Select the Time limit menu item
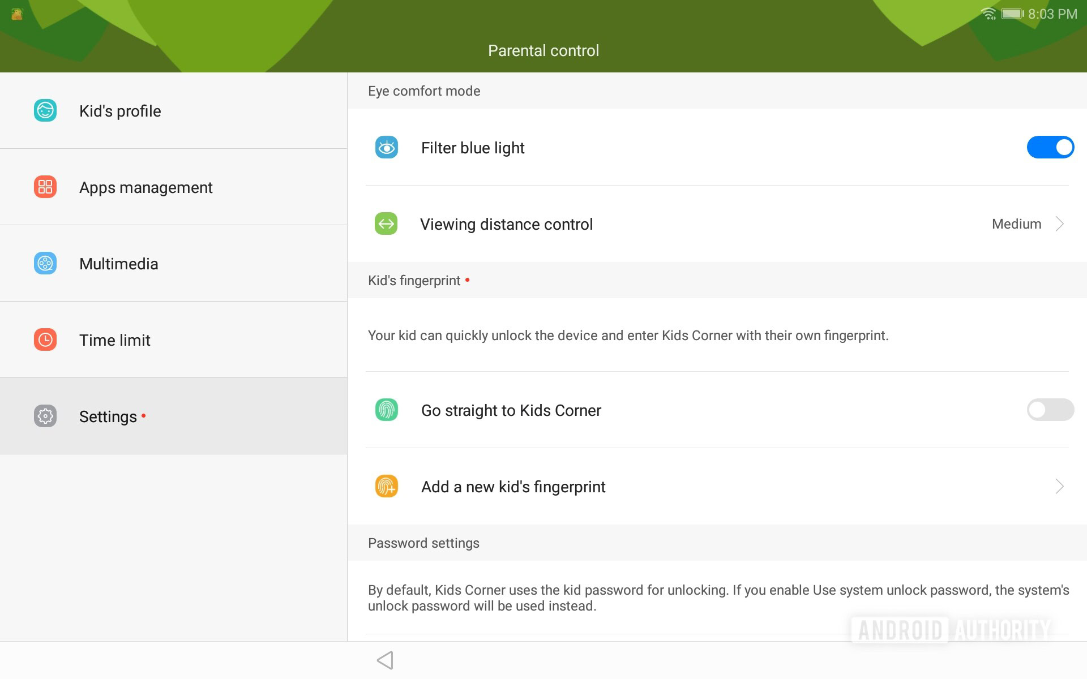This screenshot has width=1087, height=679. [x=173, y=339]
